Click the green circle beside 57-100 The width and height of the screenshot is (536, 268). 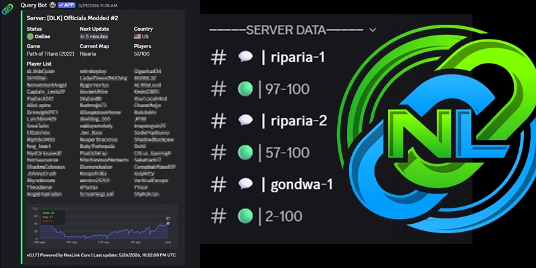[245, 153]
